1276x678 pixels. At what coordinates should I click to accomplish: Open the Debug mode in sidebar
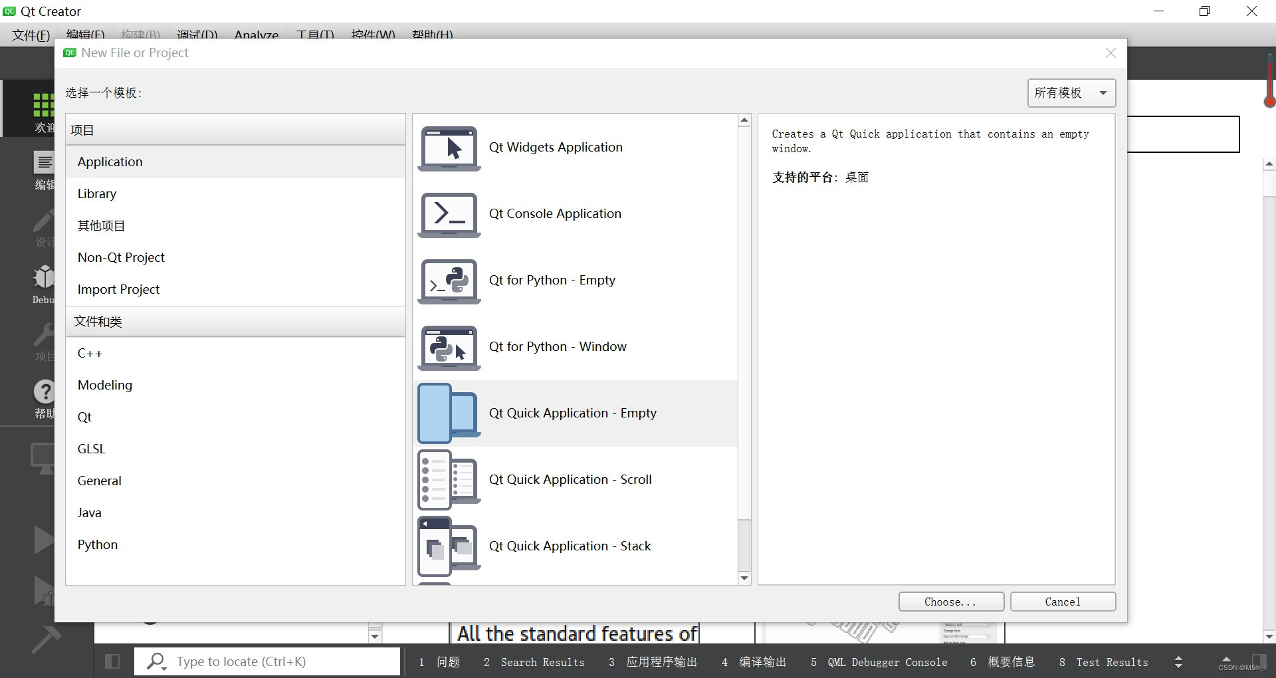(44, 284)
